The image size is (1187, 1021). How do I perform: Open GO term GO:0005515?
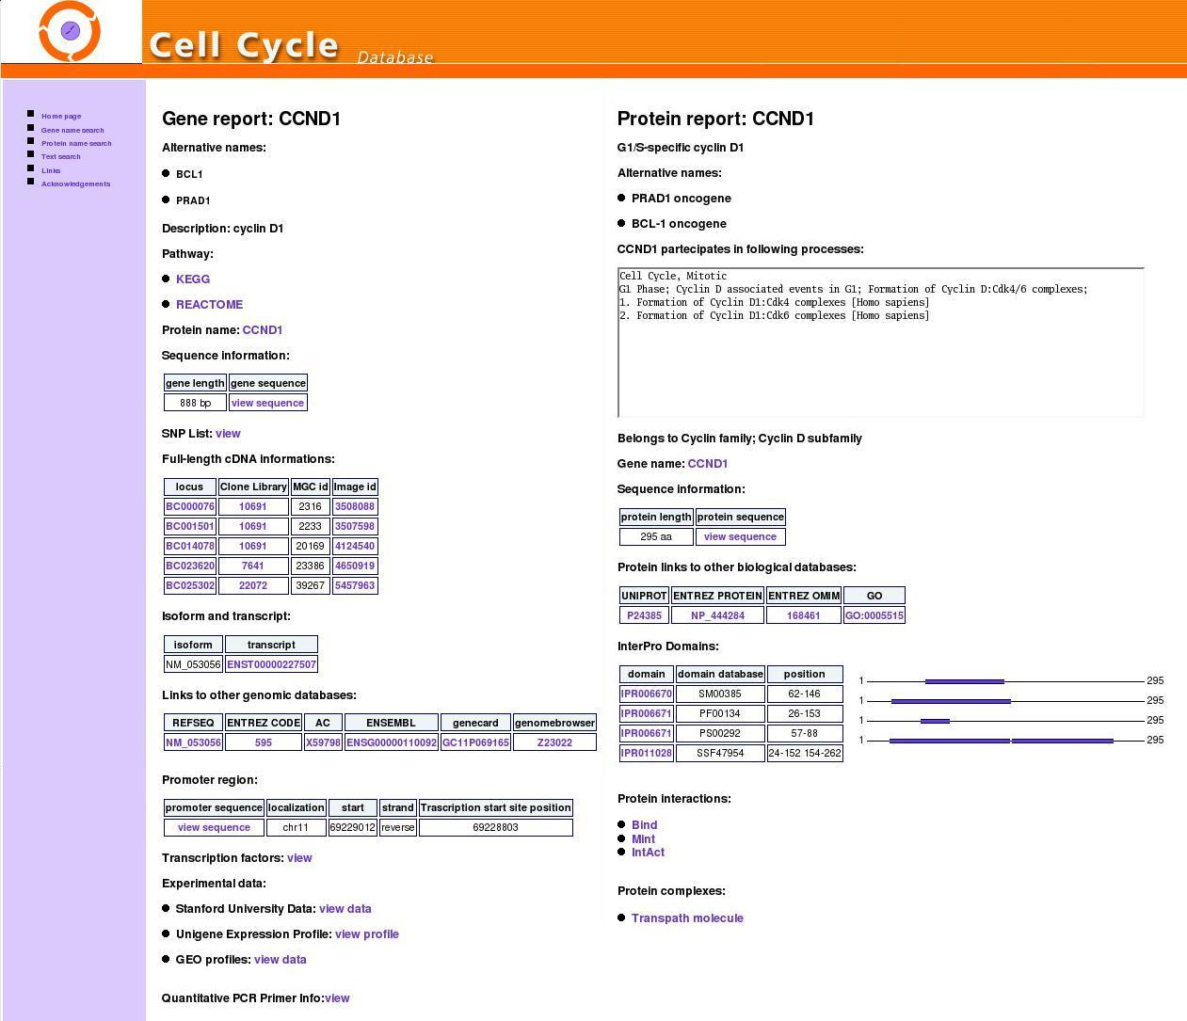click(x=874, y=615)
